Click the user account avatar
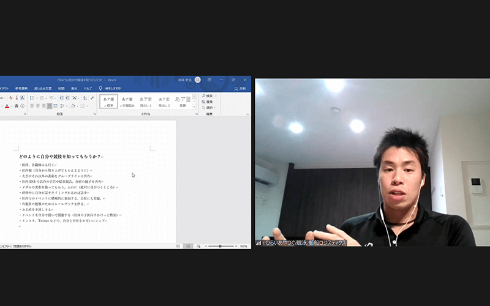 coord(197,80)
